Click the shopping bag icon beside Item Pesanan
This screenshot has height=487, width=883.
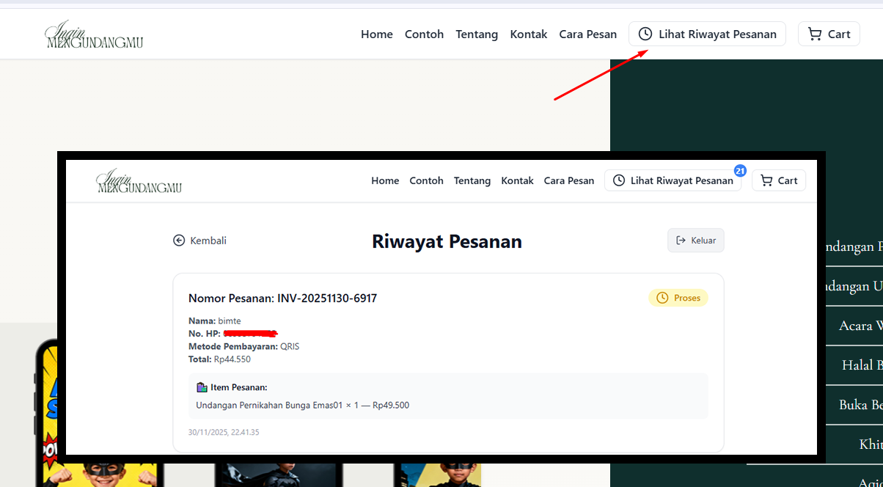[x=202, y=387]
